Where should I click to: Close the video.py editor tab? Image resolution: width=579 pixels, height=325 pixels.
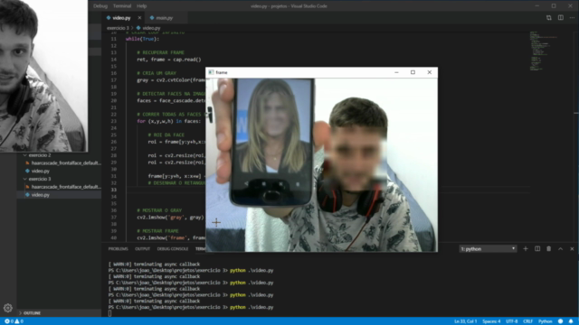pos(139,18)
